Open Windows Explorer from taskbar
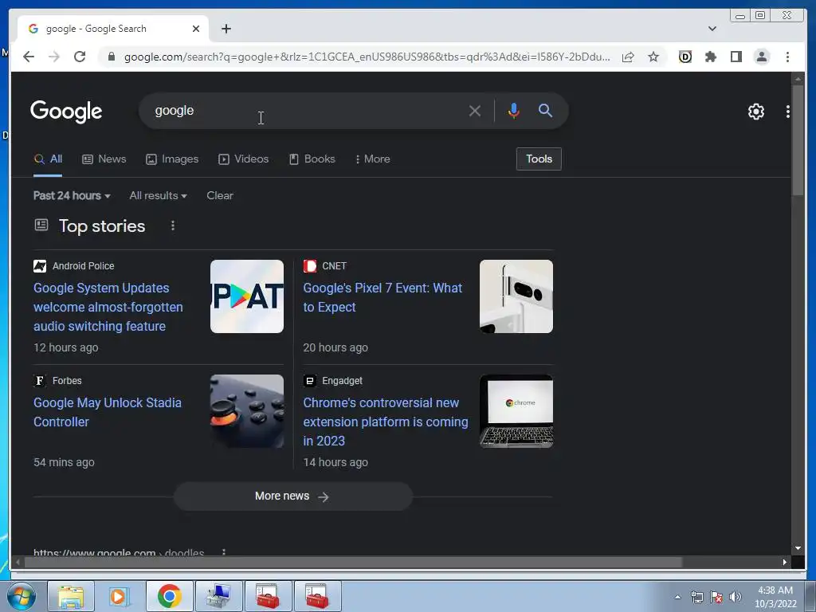 coord(71,596)
